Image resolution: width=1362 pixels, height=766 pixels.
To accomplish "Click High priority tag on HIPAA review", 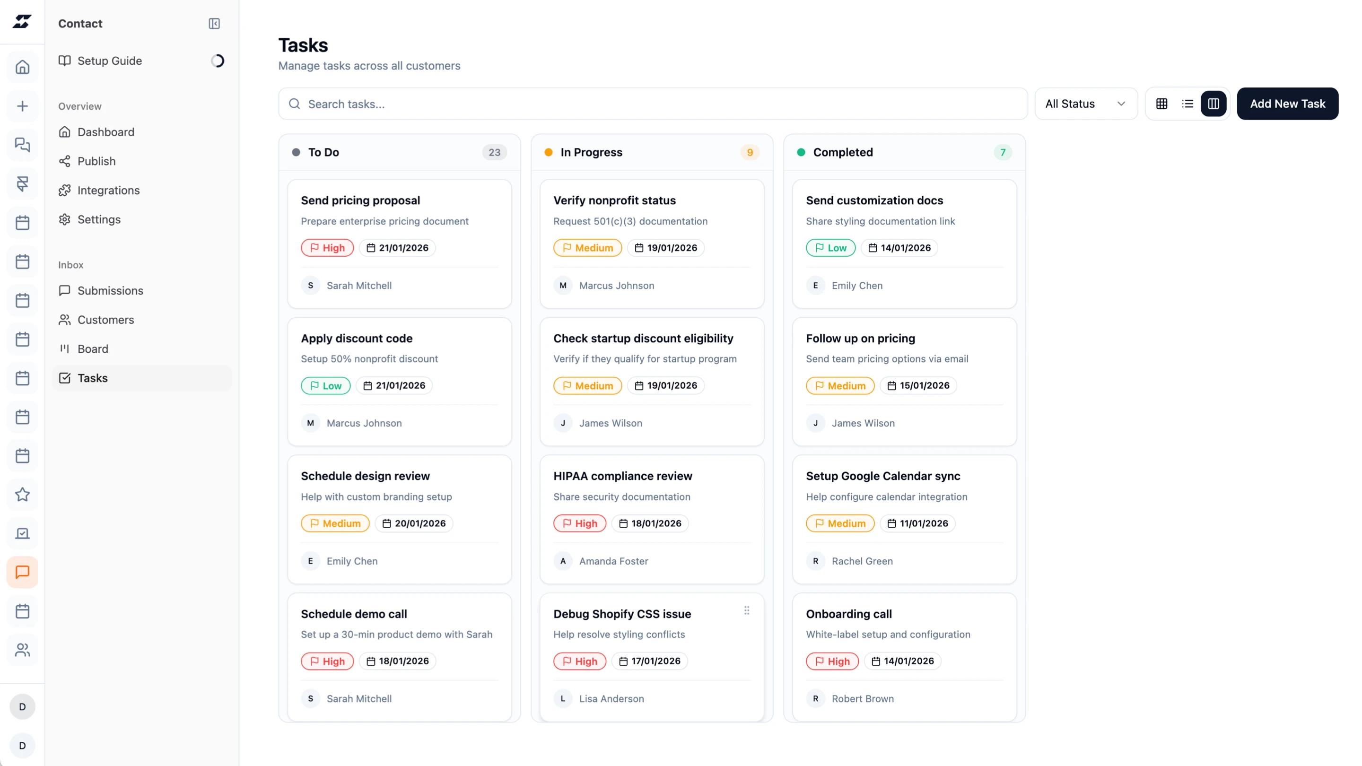I will click(579, 523).
